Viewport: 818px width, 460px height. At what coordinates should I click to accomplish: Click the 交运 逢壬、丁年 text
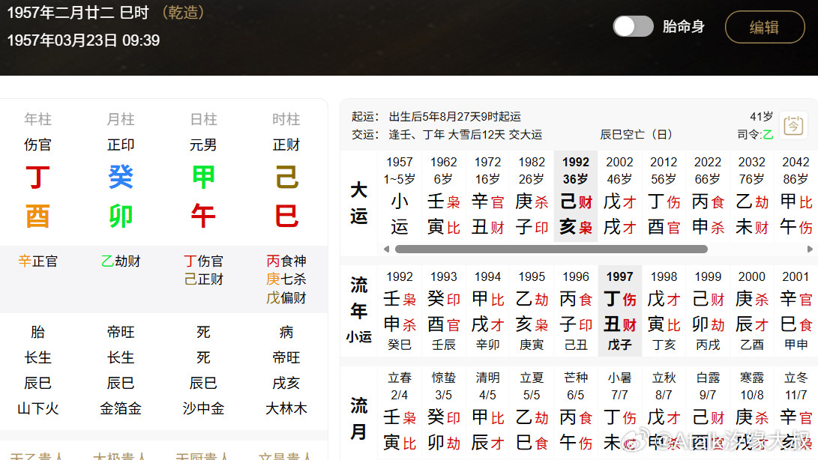(447, 135)
